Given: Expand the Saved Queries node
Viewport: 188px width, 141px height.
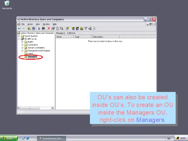Looking at the screenshot, I should coord(19,36).
